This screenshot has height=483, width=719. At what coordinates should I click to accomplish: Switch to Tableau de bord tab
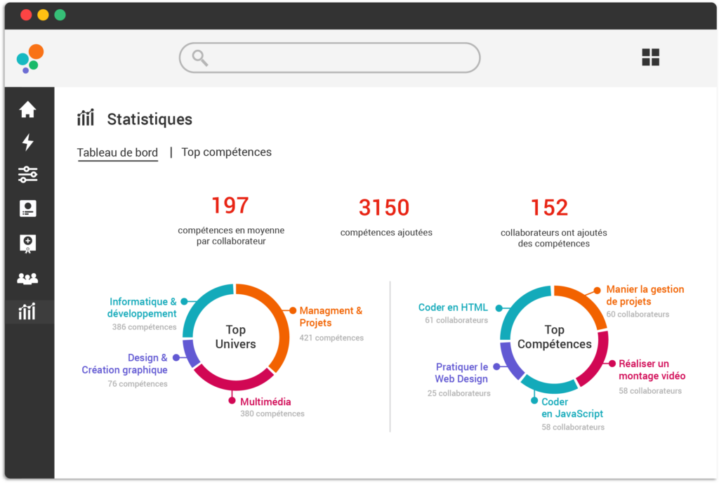pos(117,152)
